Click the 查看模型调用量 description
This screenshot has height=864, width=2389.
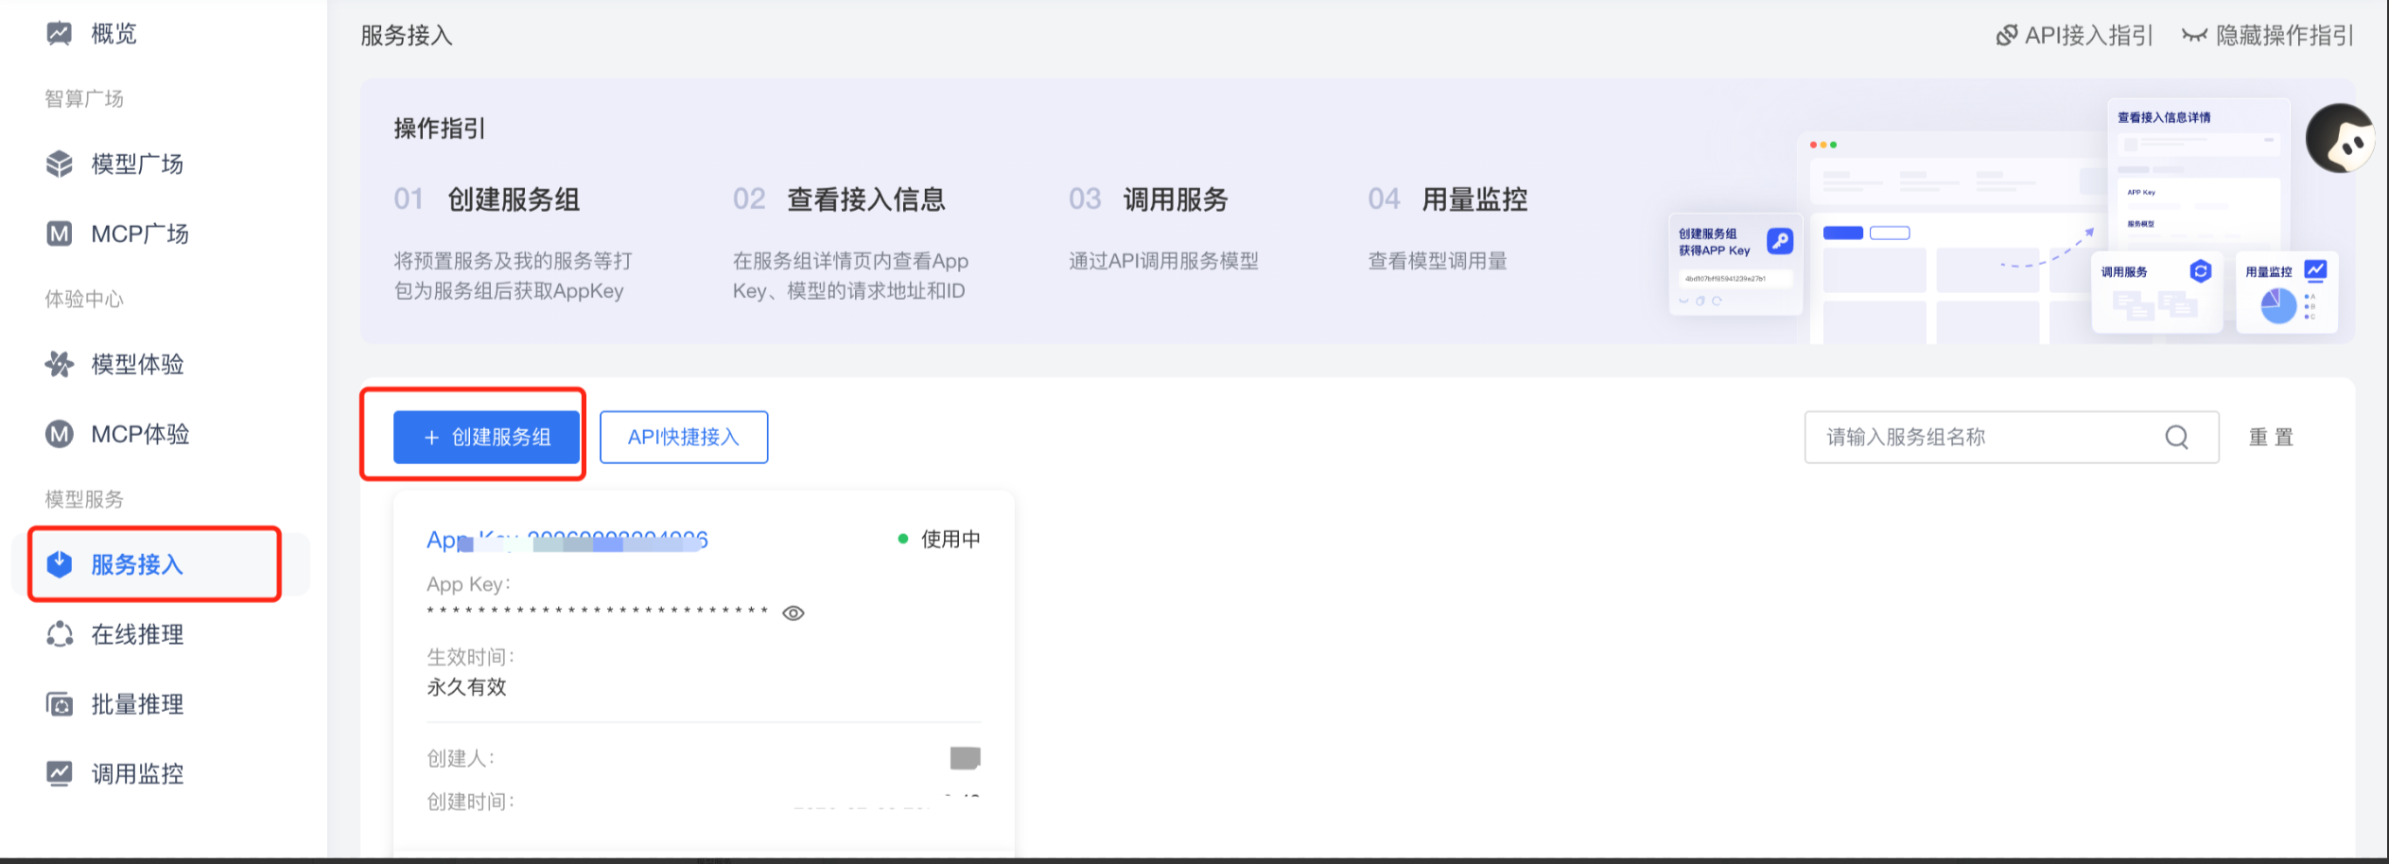click(1438, 261)
